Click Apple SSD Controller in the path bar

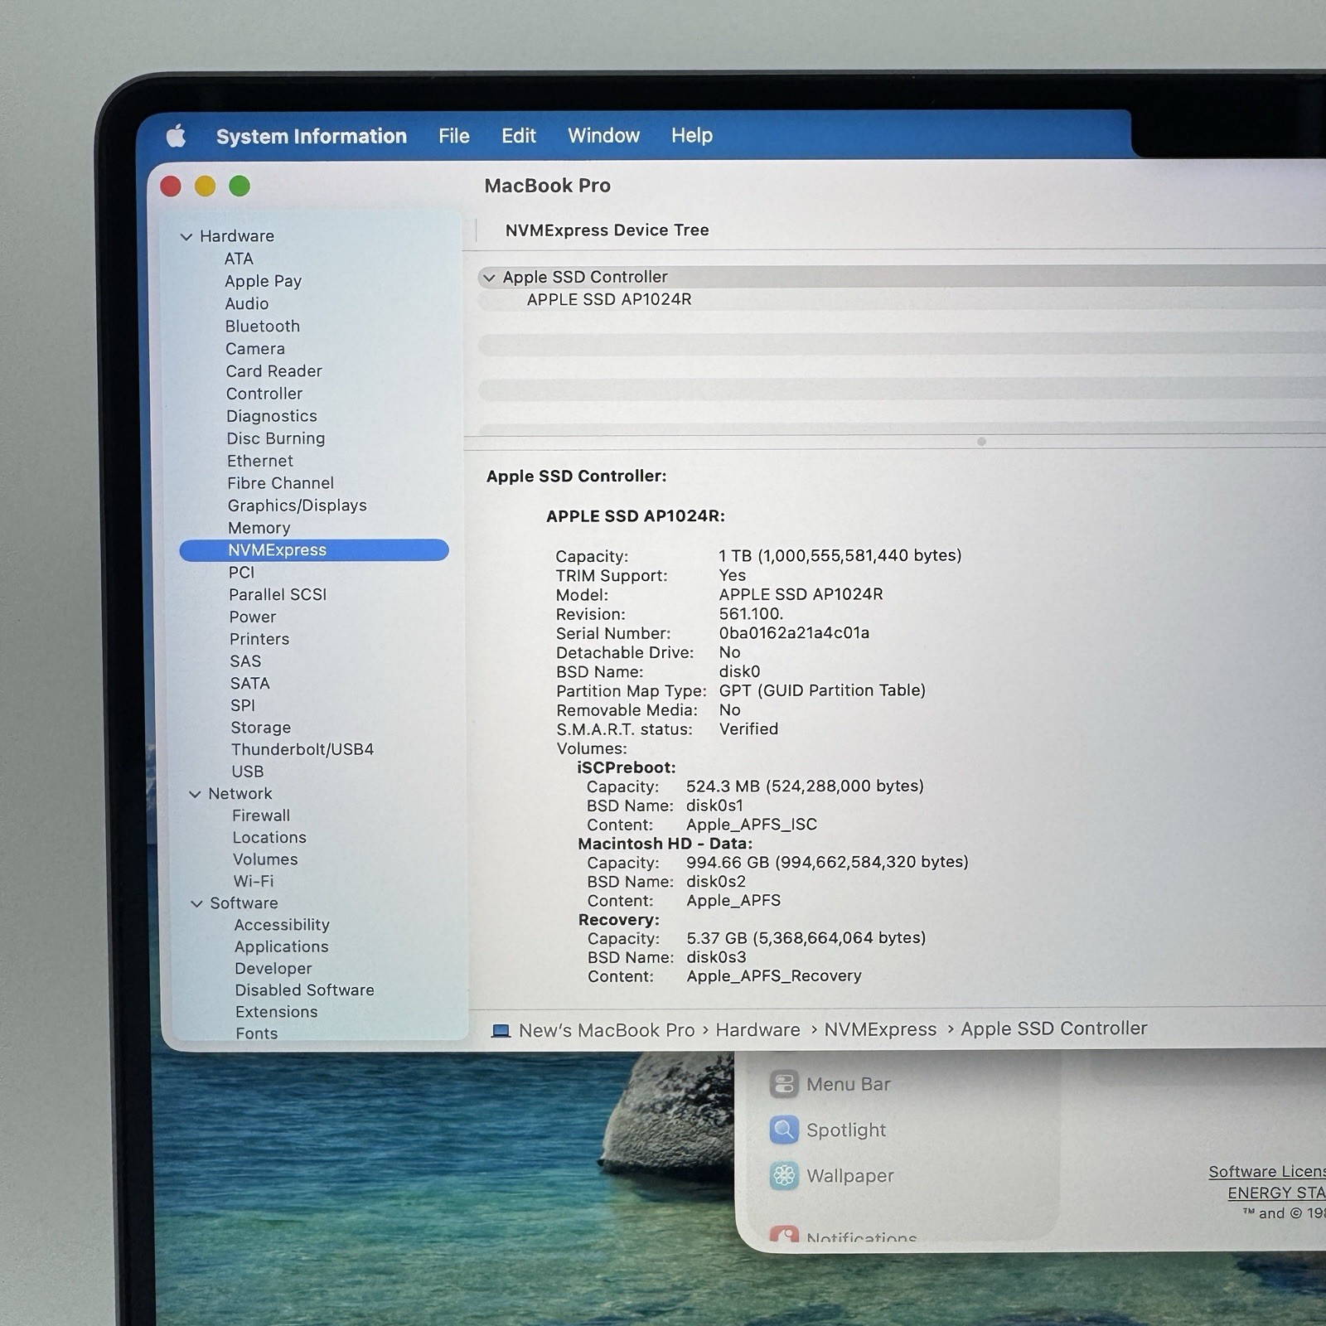(1054, 1028)
